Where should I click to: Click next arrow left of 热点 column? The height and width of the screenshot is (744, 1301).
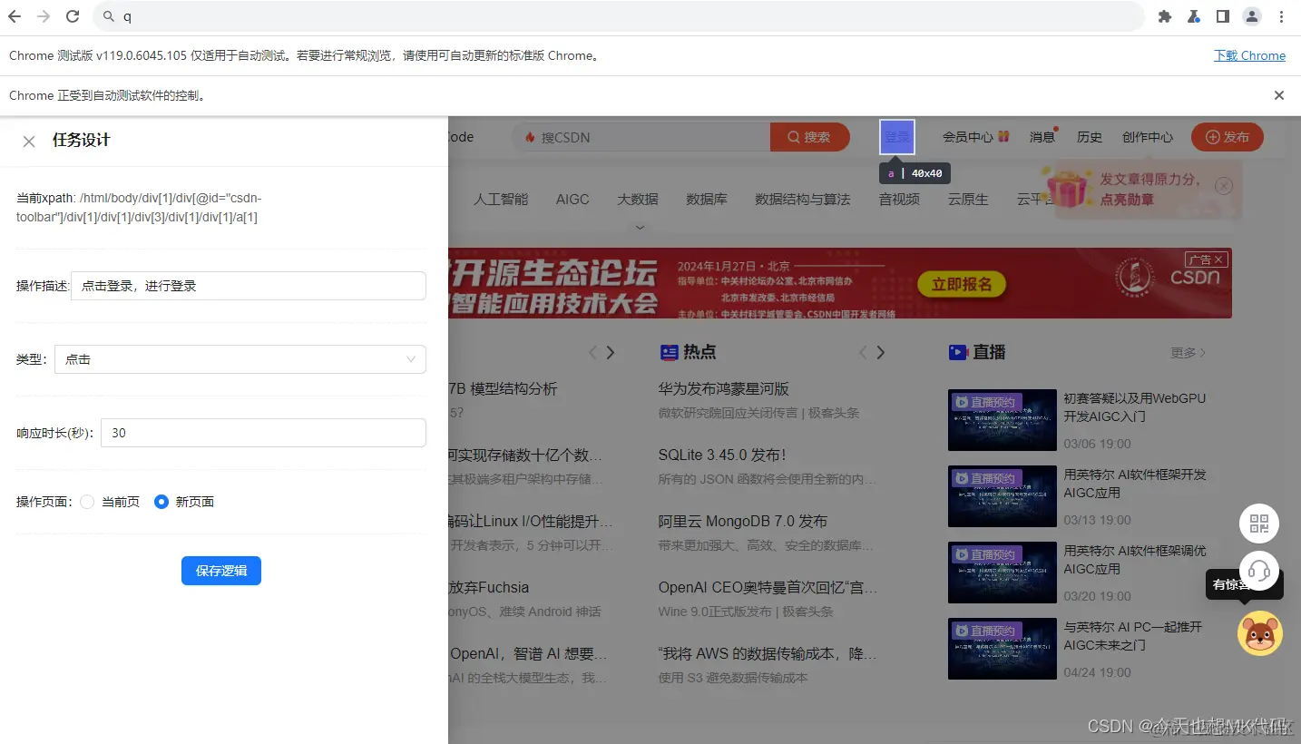[x=611, y=352]
